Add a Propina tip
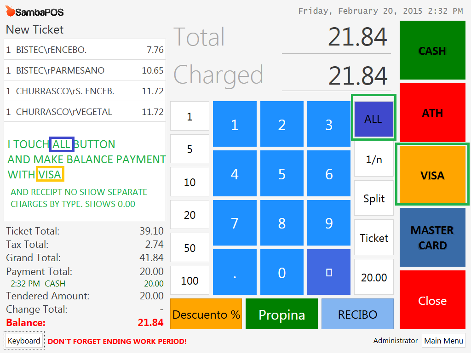 coord(281,314)
